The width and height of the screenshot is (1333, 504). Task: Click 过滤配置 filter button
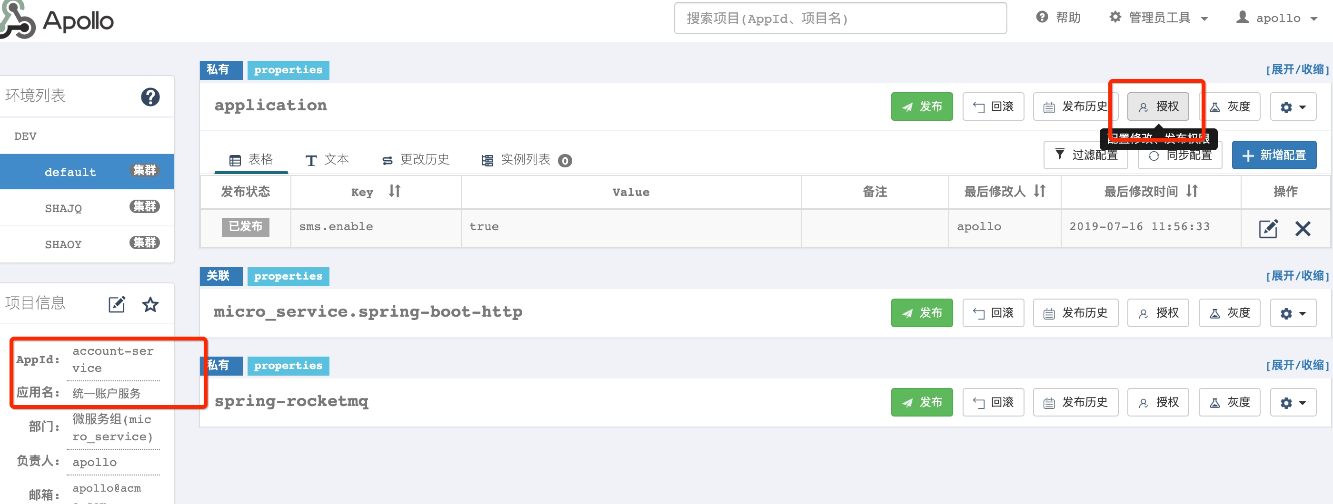(x=1085, y=155)
